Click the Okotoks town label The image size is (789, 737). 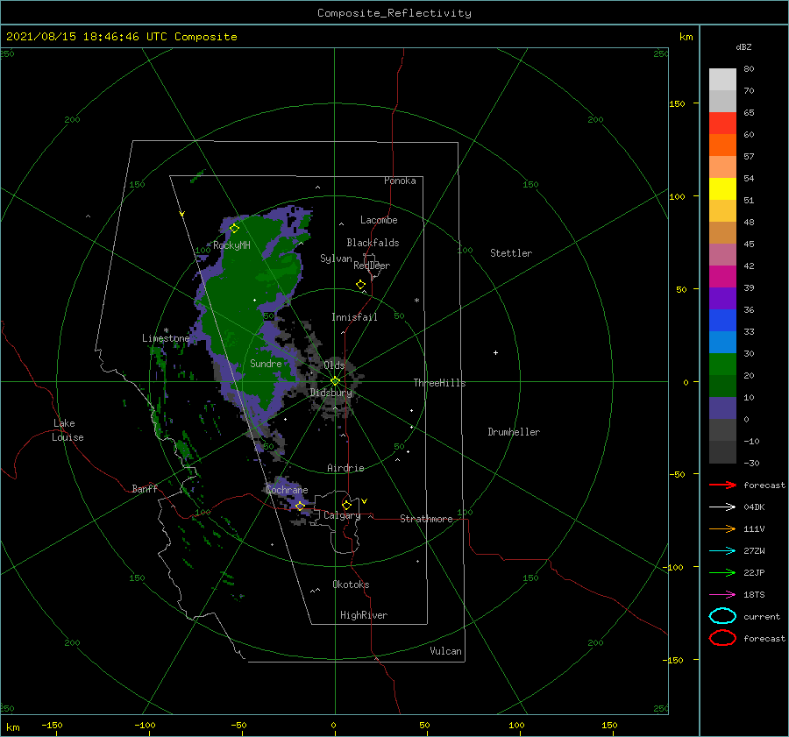click(x=351, y=585)
